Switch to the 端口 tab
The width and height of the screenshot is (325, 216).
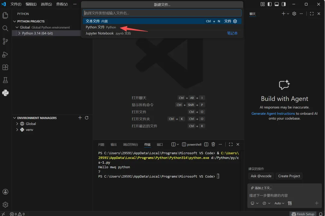coord(159,145)
